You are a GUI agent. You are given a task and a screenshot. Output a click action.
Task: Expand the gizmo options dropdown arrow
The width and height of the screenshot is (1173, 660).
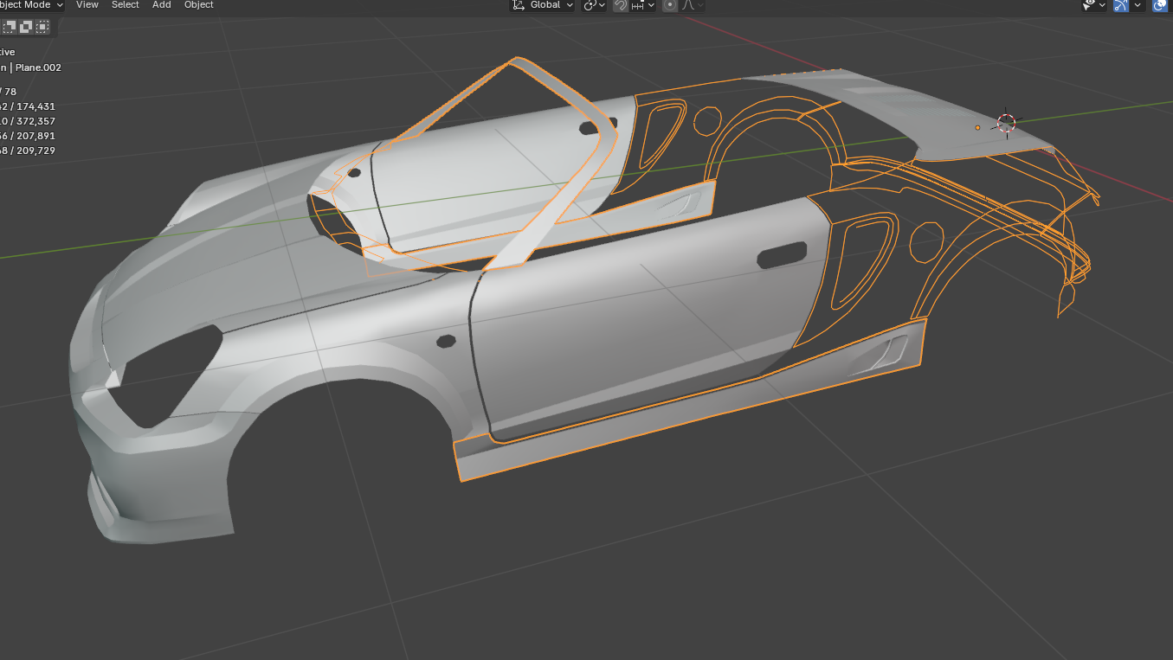pos(1138,5)
